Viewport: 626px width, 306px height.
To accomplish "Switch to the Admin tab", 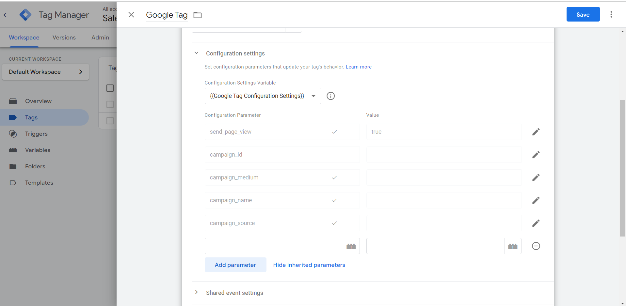I will click(x=100, y=38).
